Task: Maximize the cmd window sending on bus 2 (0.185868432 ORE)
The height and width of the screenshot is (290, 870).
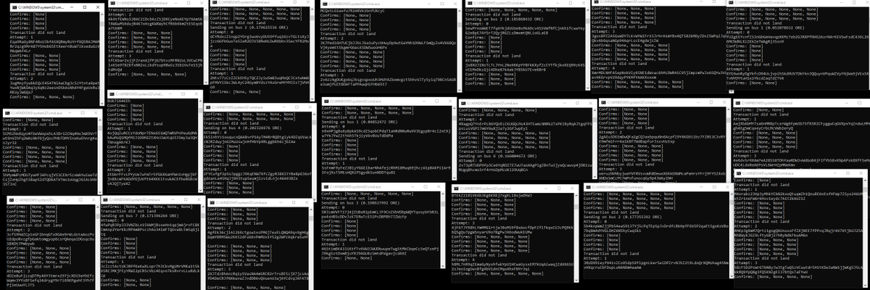Action: 571,3
